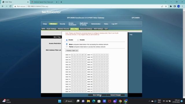The image size is (185, 104).
Task: Click the MAC 01 address field
Action: point(79,55)
